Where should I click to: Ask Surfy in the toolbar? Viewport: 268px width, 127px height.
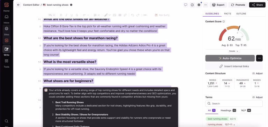pyautogui.click(x=162, y=15)
